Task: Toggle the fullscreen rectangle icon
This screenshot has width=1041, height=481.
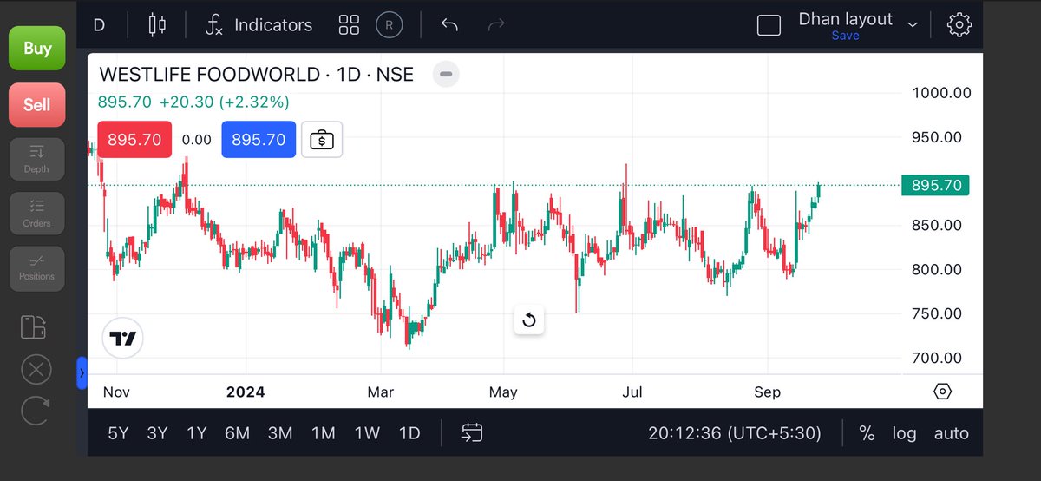Action: click(769, 25)
